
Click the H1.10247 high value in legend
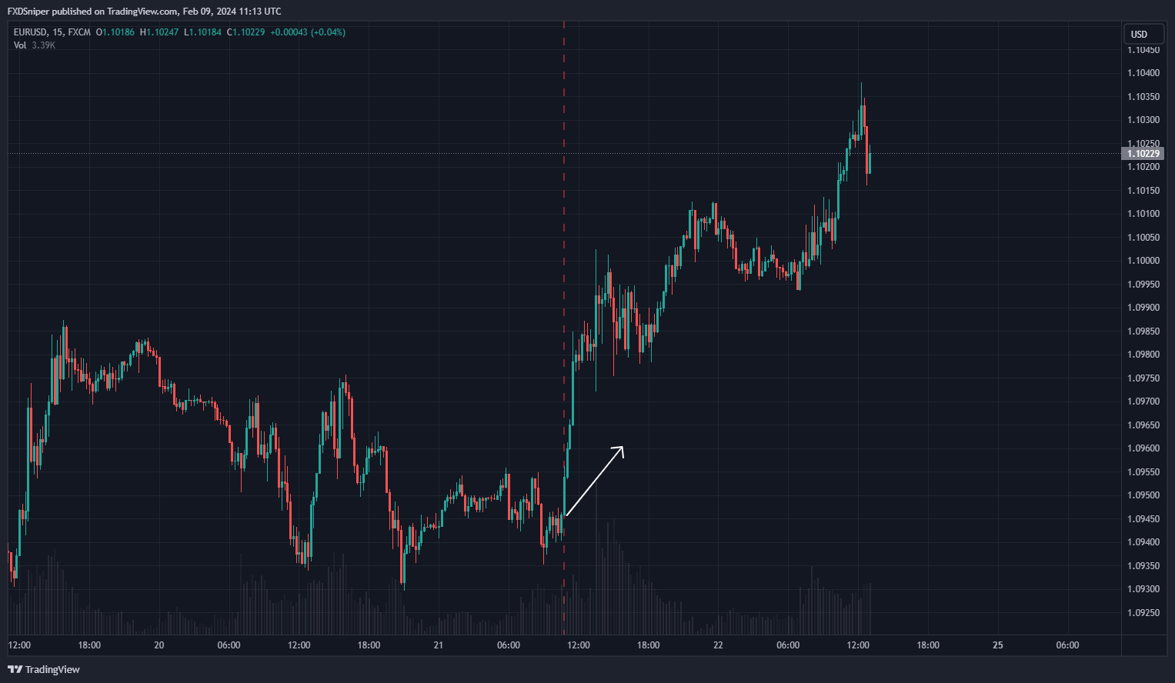pyautogui.click(x=159, y=32)
